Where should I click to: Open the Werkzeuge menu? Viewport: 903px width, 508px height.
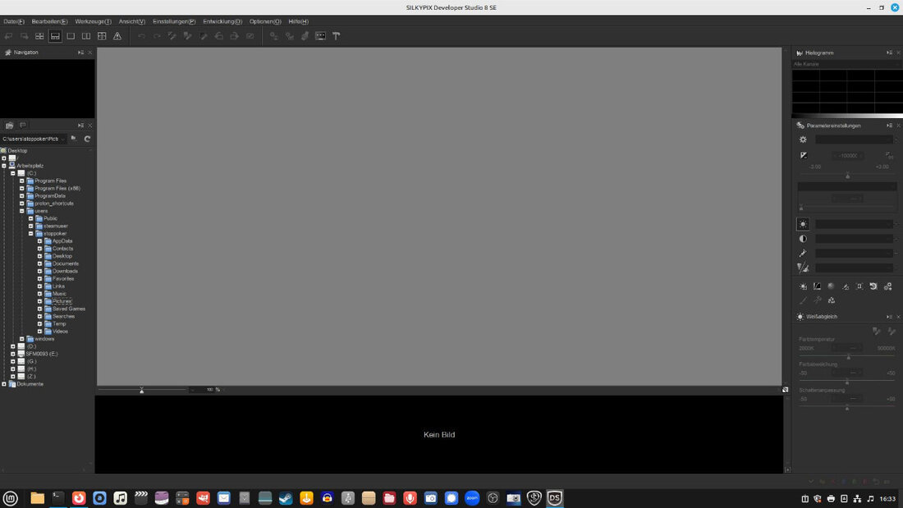coord(94,21)
